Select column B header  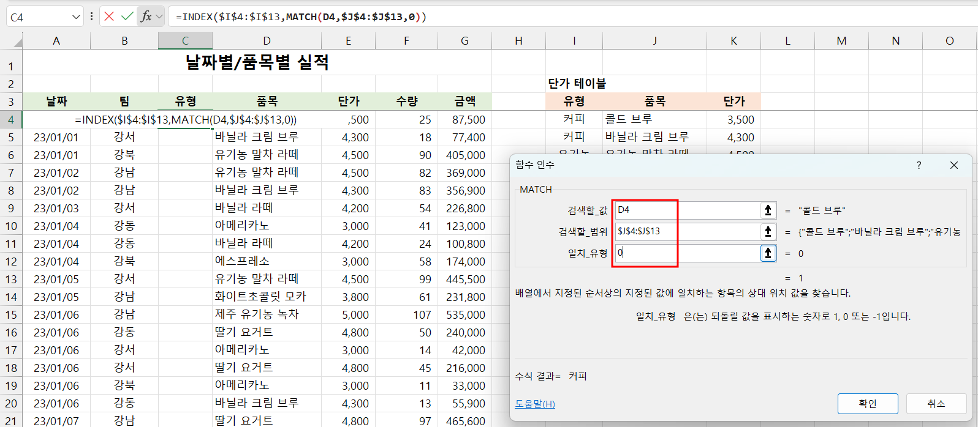(124, 41)
